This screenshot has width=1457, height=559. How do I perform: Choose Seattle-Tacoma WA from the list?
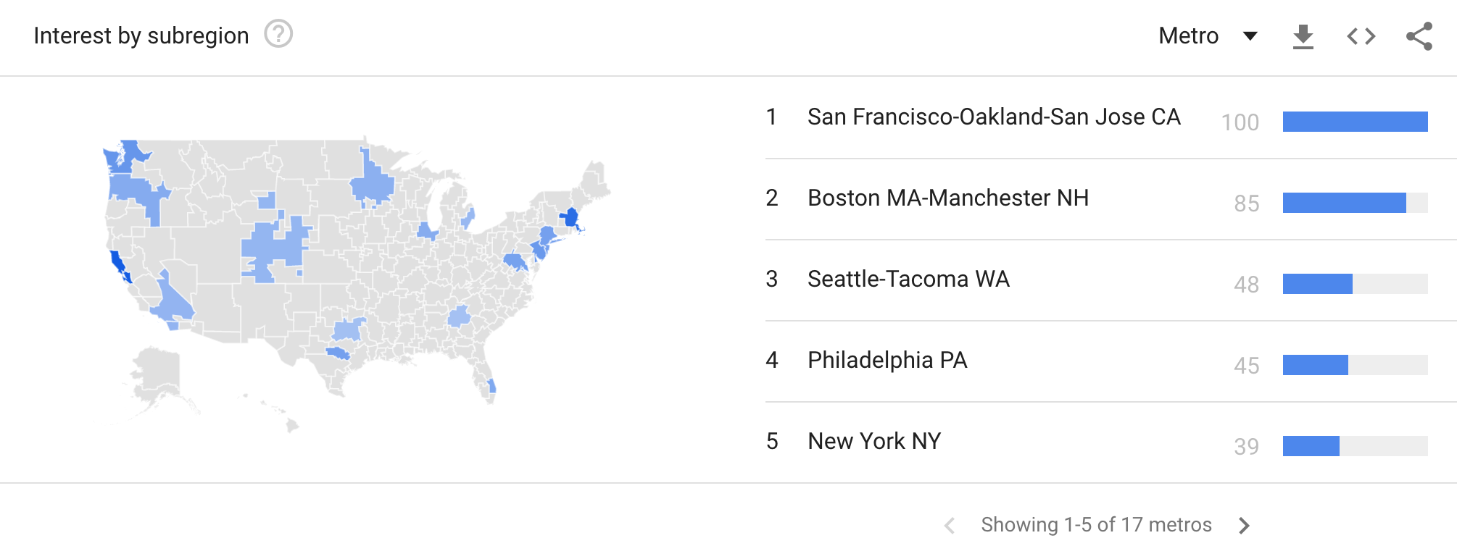[908, 279]
